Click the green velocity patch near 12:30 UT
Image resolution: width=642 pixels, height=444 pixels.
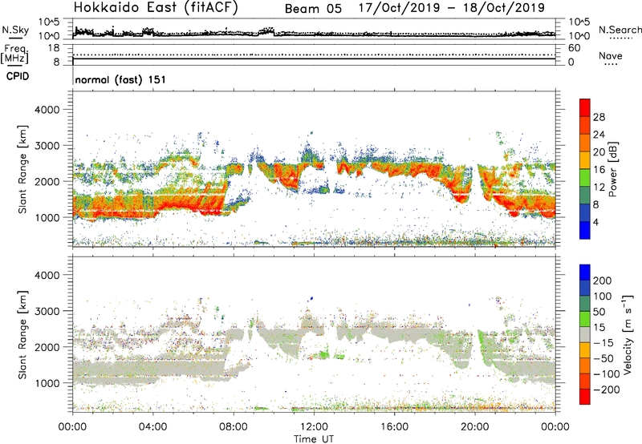323,353
